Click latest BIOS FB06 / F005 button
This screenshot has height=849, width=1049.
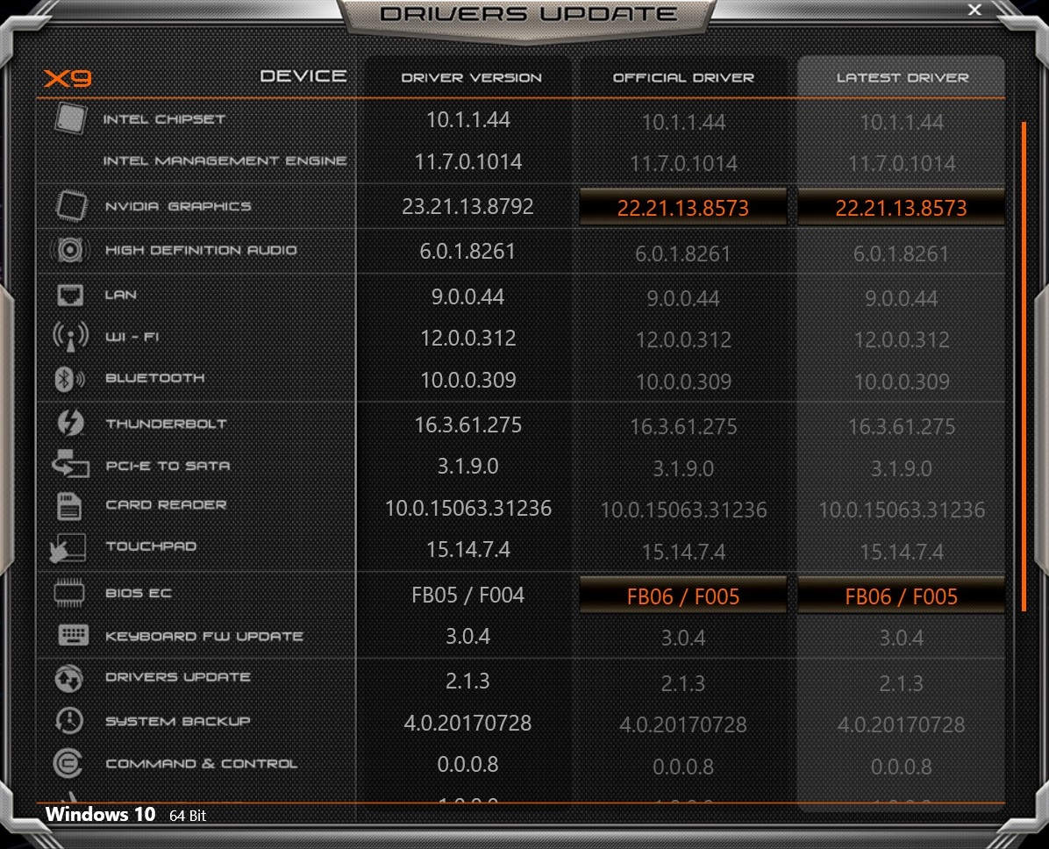[x=901, y=596]
